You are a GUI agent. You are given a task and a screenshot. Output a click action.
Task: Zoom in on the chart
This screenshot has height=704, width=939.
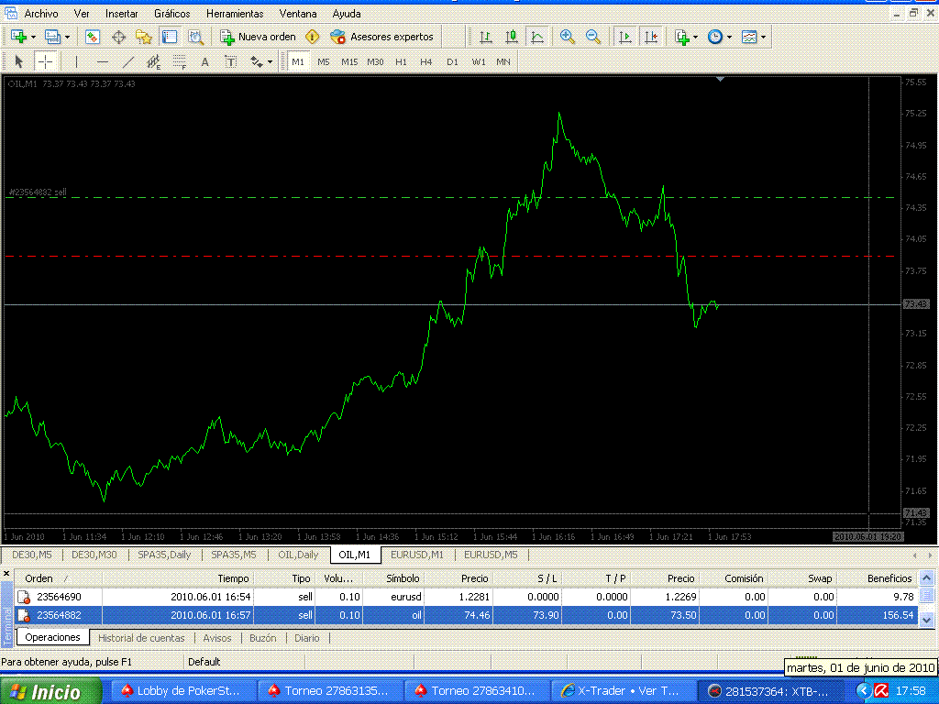567,37
